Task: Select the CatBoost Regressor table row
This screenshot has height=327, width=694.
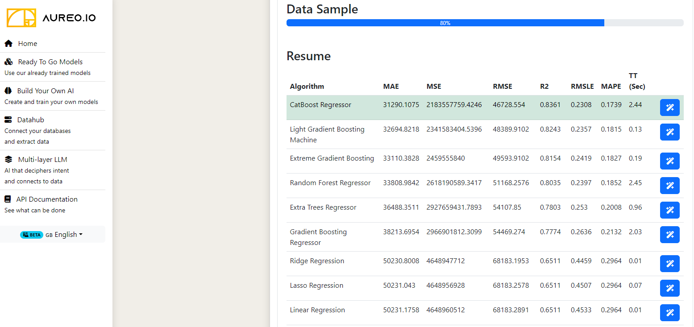Action: (x=320, y=105)
